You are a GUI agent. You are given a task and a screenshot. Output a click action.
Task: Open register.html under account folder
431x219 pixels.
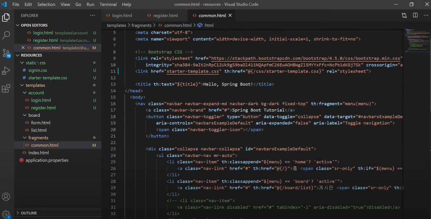pyautogui.click(x=43, y=108)
